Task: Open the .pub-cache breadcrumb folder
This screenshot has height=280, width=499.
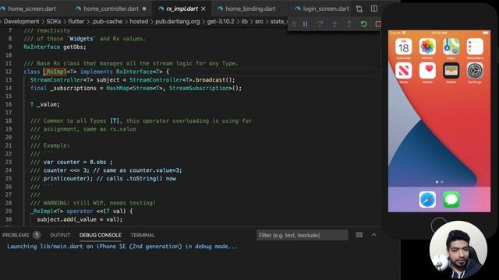Action: point(107,22)
